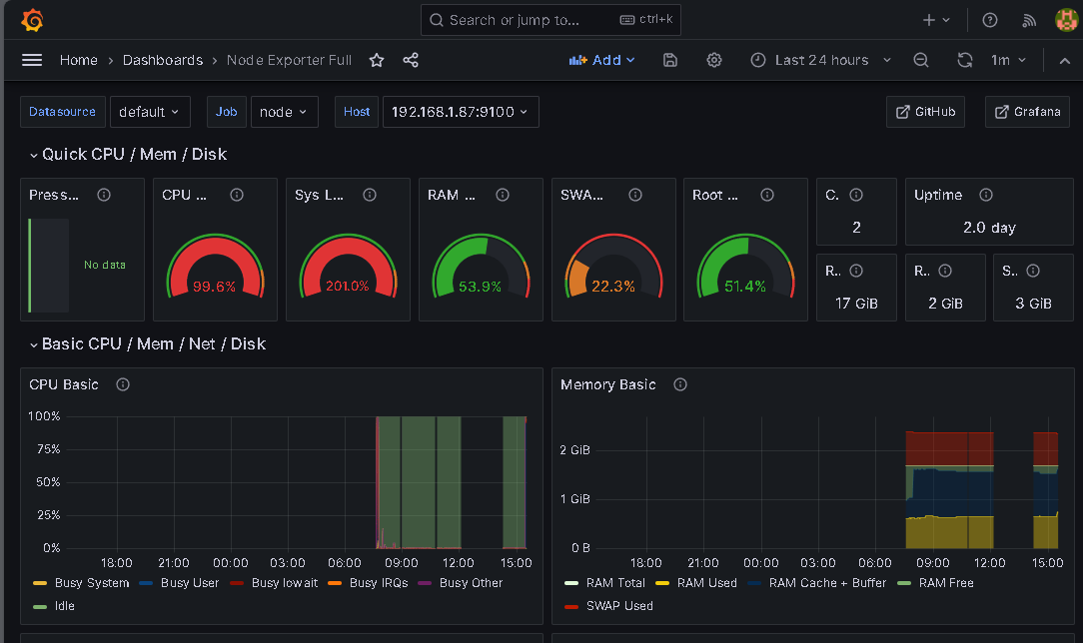Screen dimensions: 1083x643
Task: Go to Home breadcrumb
Action: [79, 60]
